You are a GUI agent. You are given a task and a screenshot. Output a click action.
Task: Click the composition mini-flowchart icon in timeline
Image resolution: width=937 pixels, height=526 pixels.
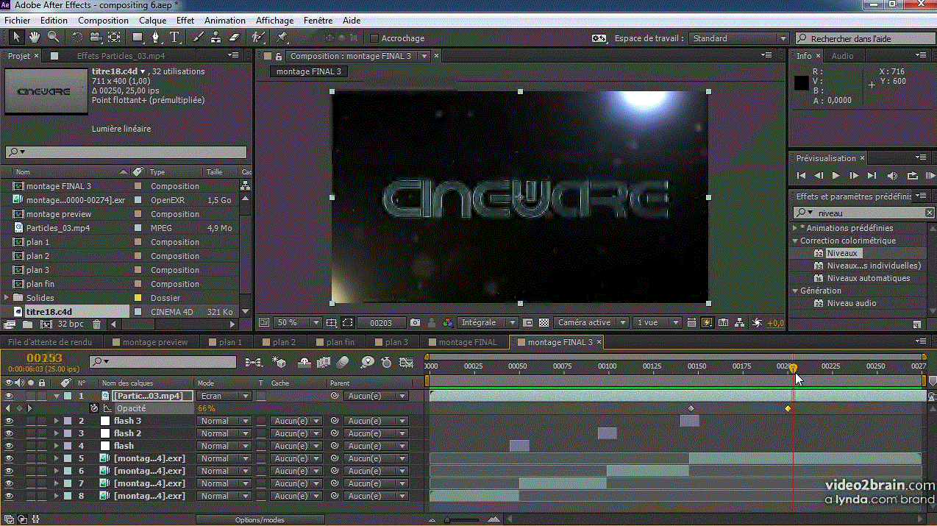click(x=253, y=362)
